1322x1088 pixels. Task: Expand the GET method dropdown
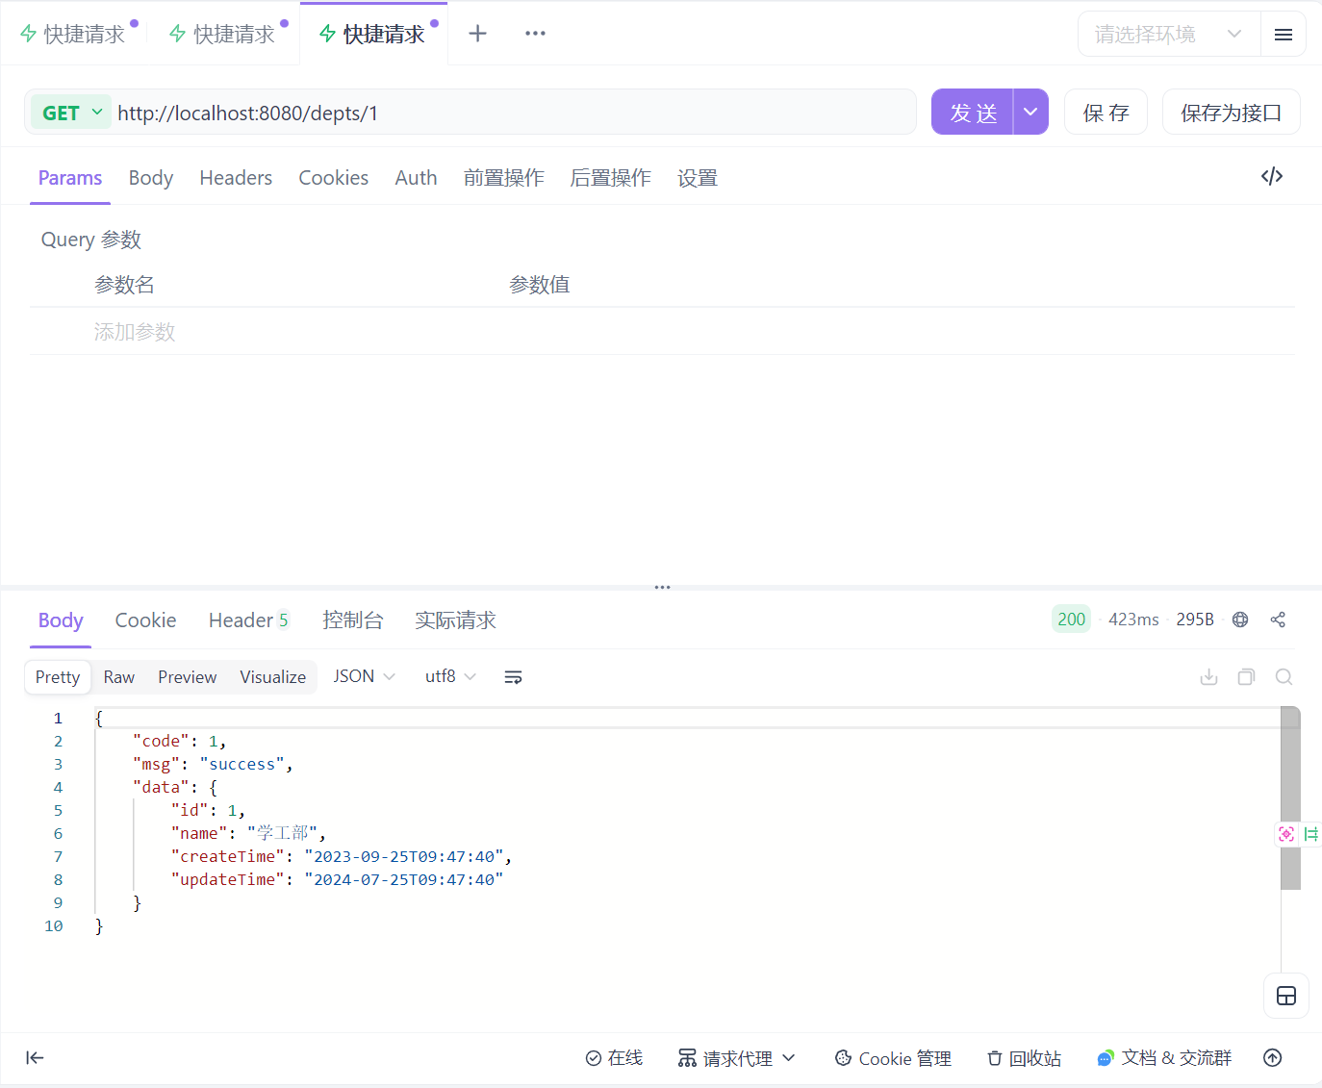click(x=71, y=114)
